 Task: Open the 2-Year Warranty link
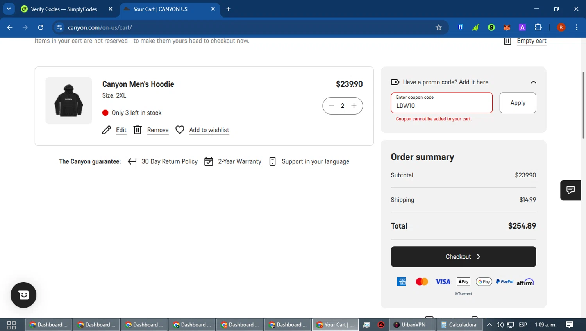[x=239, y=161]
